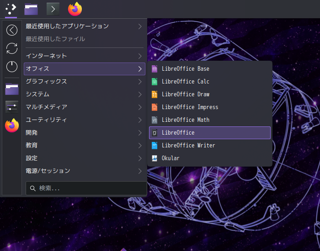Expand the インターネット category arrow
320x251 pixels.
140,56
